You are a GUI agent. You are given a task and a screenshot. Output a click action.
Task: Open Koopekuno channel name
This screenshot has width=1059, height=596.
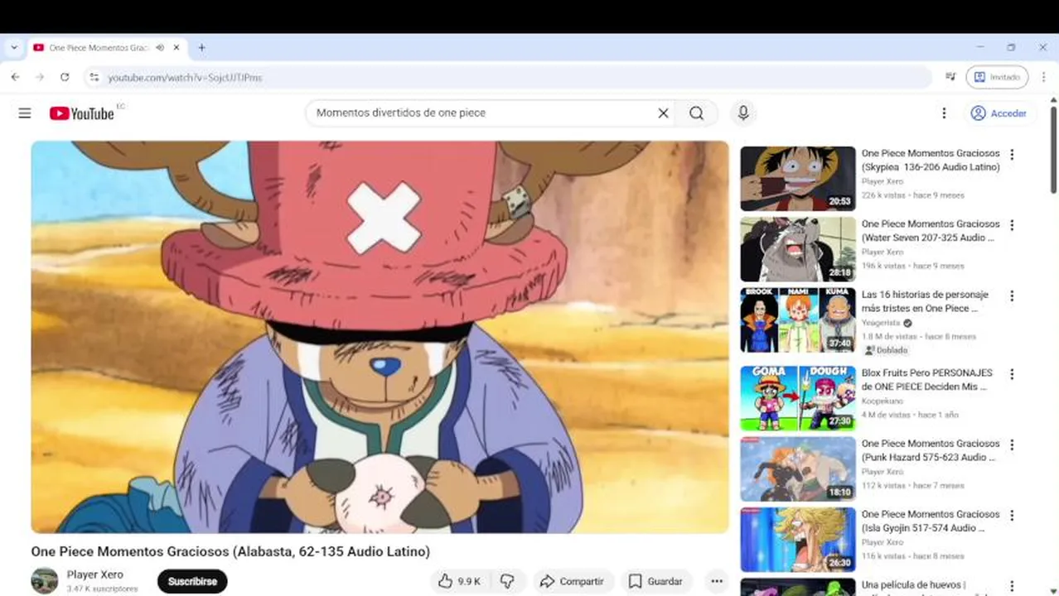pos(882,401)
